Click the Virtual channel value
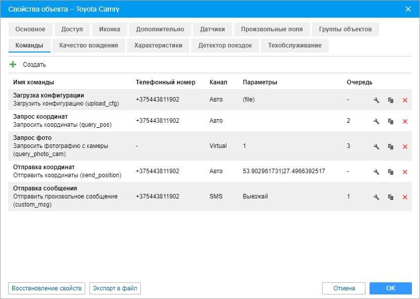Image resolution: width=420 pixels, height=299 pixels. click(218, 146)
